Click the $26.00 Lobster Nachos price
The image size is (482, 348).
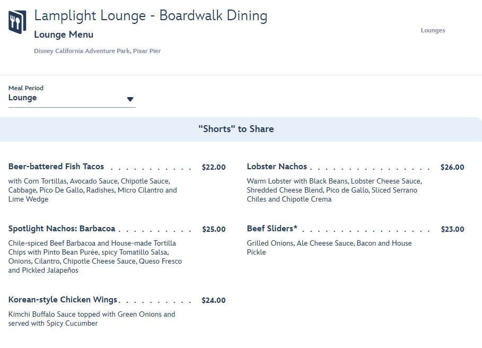(452, 167)
